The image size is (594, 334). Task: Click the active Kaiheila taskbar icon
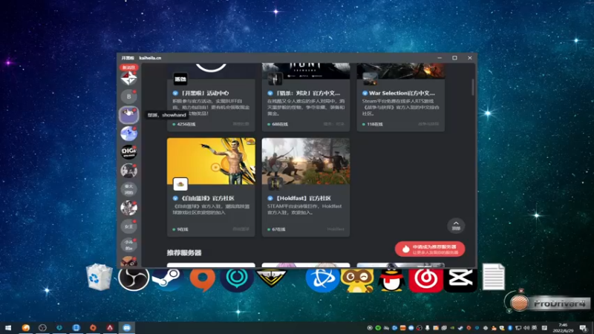(126, 327)
